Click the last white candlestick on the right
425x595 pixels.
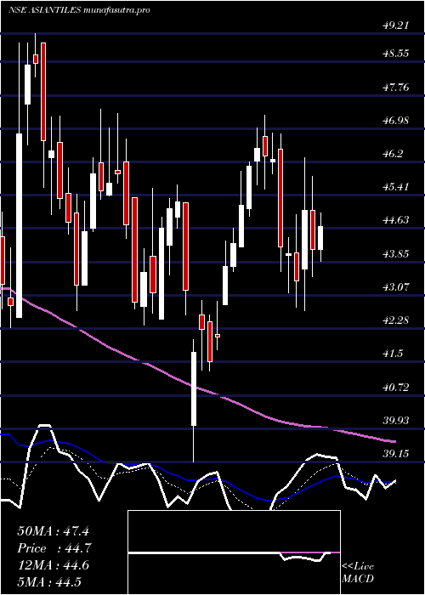coord(320,238)
